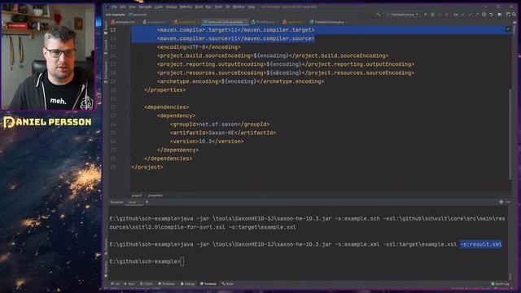Viewport: 521px width, 293px height.
Task: Open the Help menu
Action: click(252, 7)
